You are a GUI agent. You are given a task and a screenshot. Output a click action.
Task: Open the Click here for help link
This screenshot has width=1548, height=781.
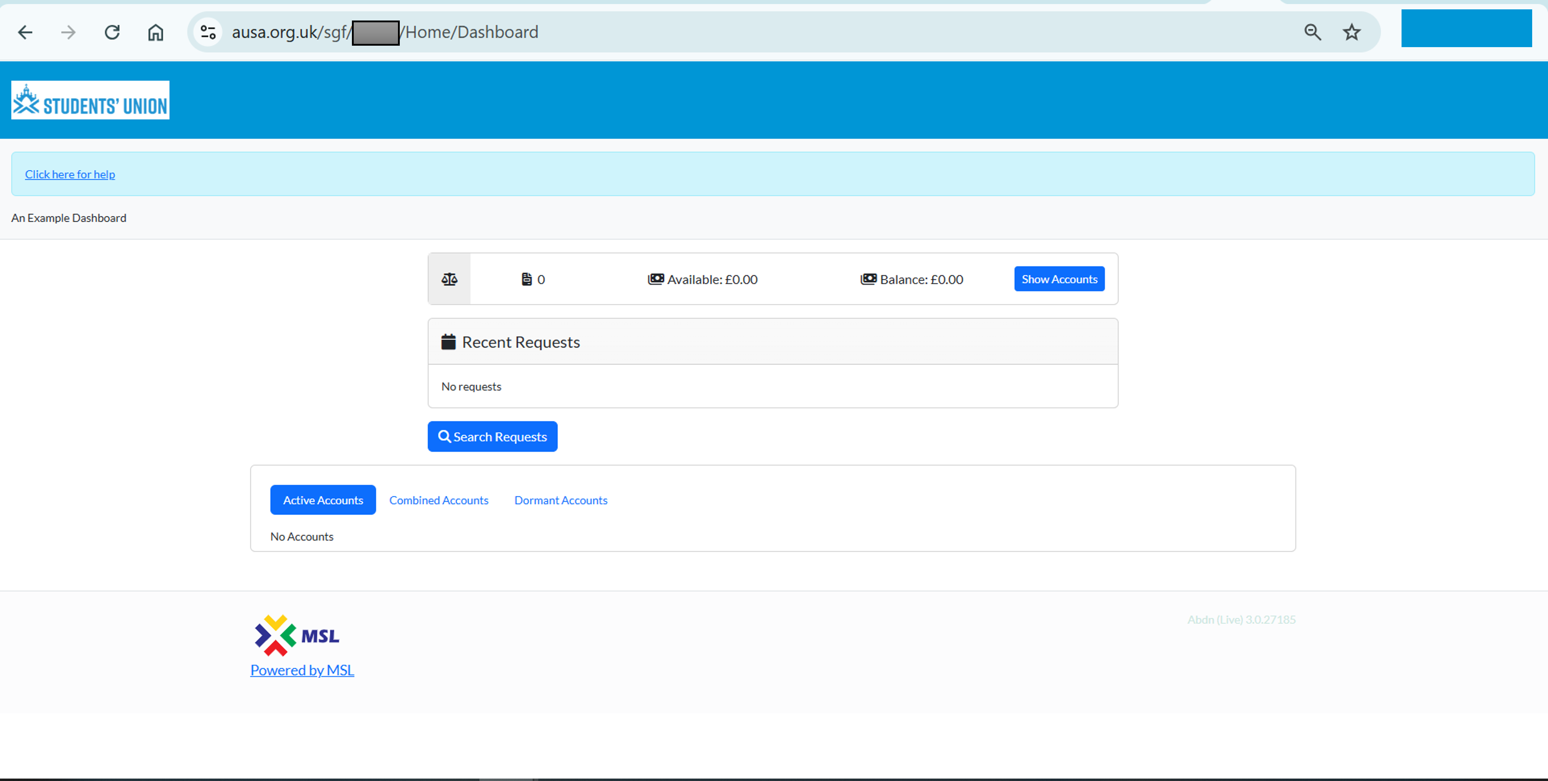coord(70,174)
